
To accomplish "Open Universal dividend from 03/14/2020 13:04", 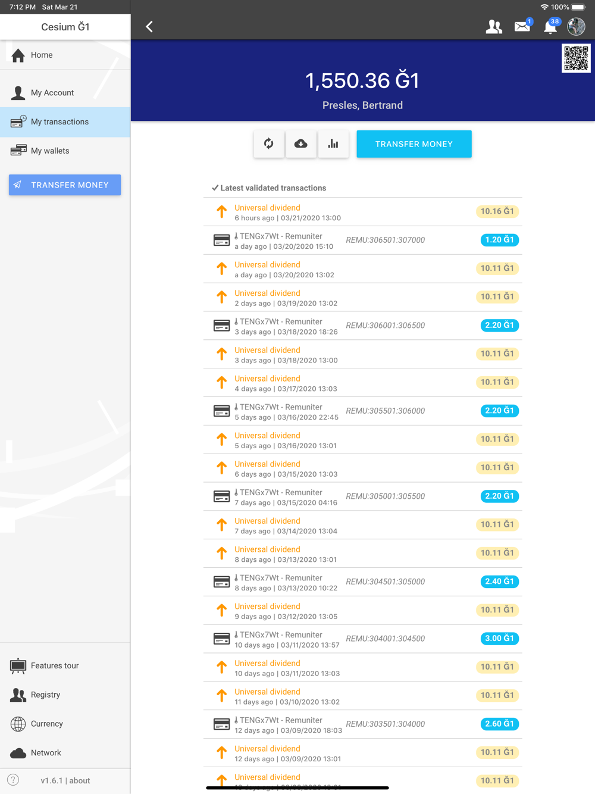I will point(363,526).
